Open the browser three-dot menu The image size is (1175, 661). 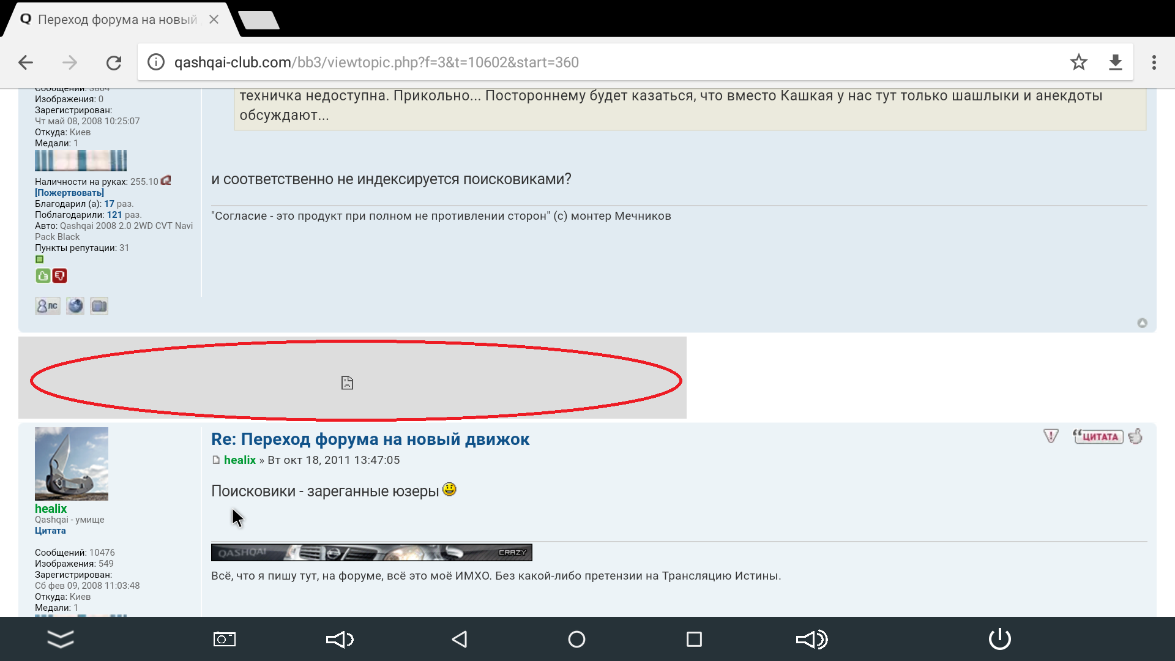(1154, 62)
